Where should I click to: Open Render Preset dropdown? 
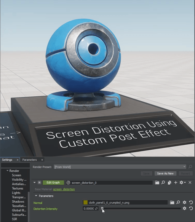(120, 167)
